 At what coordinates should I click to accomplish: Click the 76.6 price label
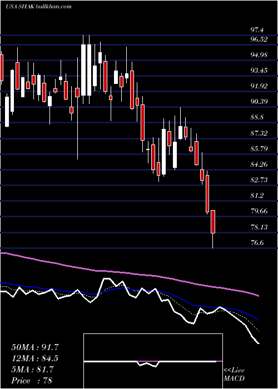point(257,242)
